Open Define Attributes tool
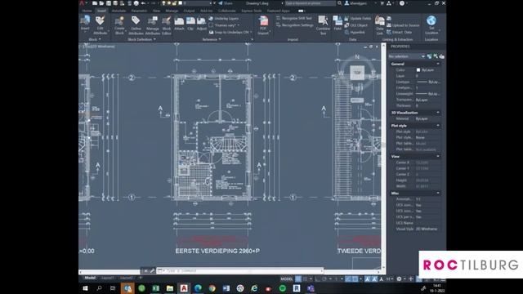This screenshot has height=294, width=523. [136, 25]
